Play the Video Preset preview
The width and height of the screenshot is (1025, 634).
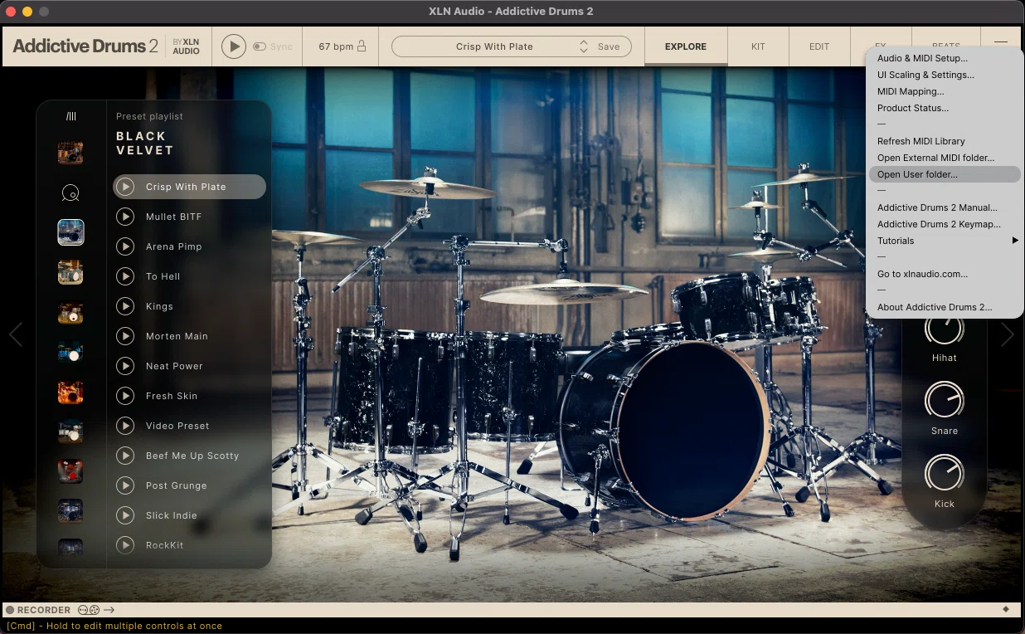125,426
